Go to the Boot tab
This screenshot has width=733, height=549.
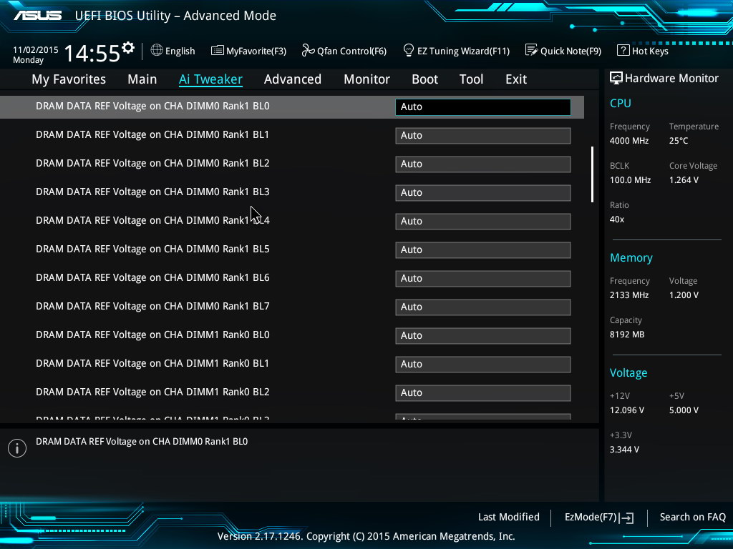[424, 79]
